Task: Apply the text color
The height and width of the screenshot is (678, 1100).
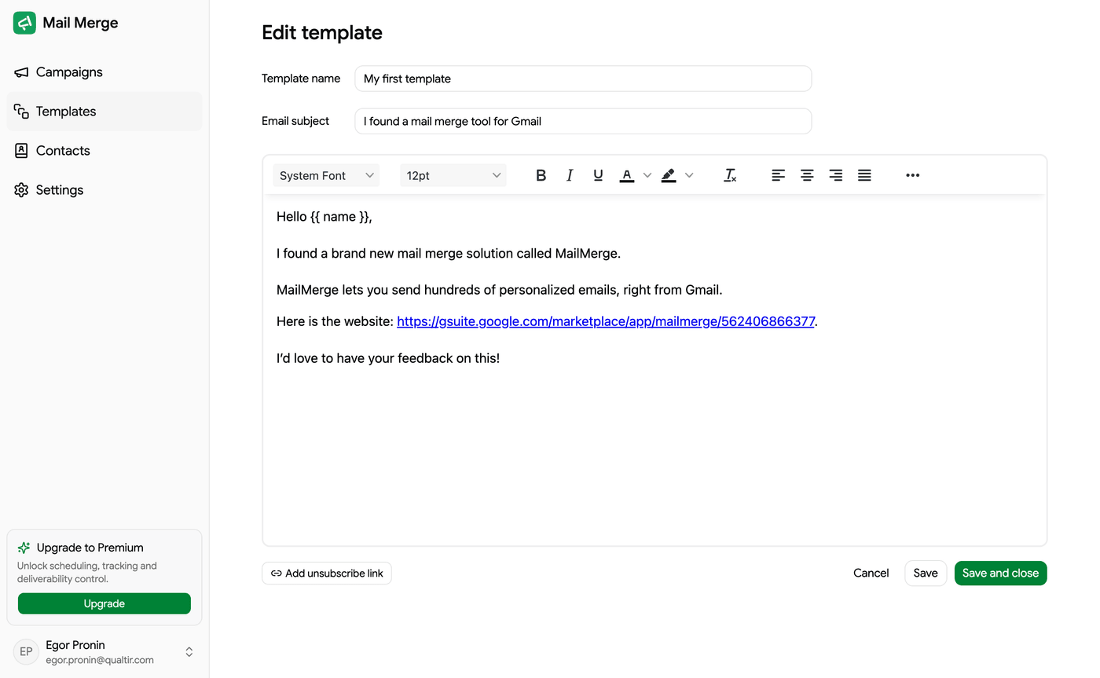Action: (627, 175)
